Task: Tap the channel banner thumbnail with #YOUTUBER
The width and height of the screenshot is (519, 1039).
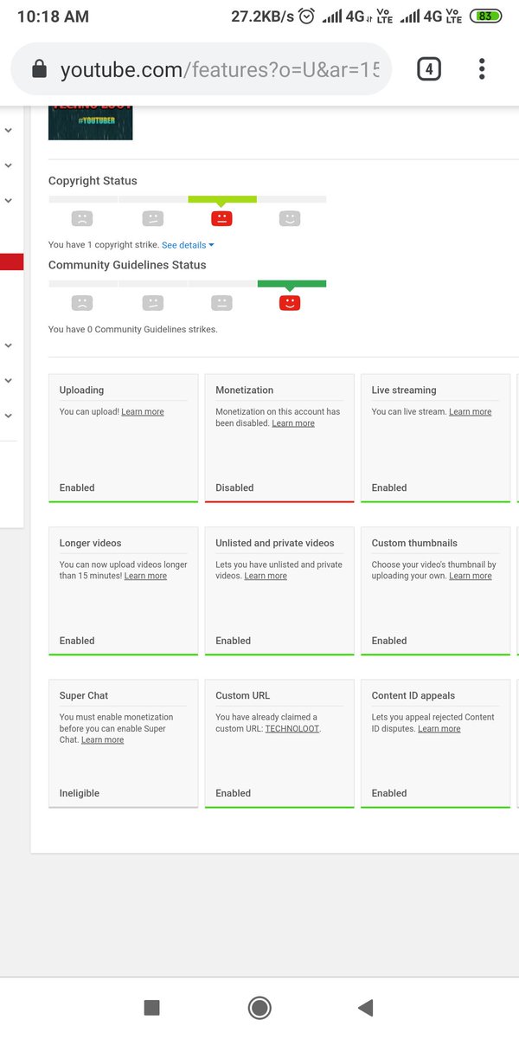Action: (x=90, y=122)
